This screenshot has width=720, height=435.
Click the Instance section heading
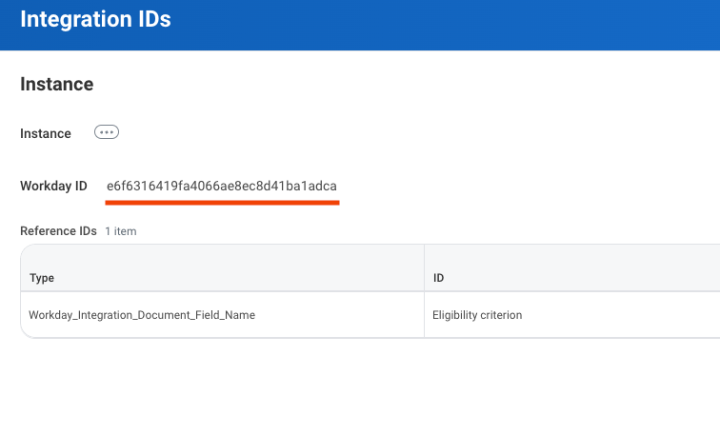point(57,84)
